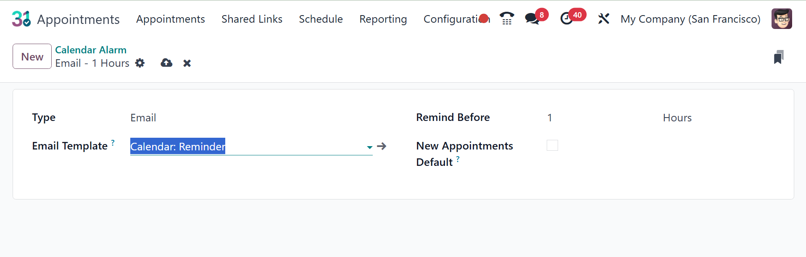This screenshot has height=257, width=806.
Task: Discard changes with the X icon
Action: tap(187, 63)
